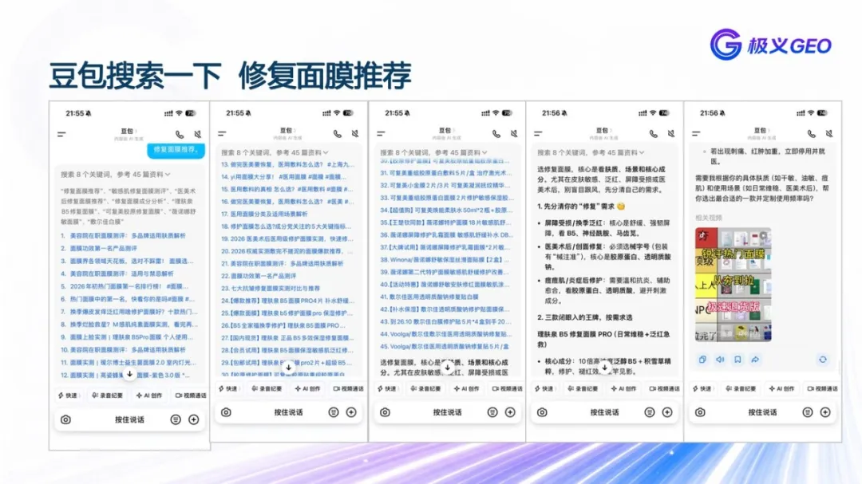The width and height of the screenshot is (862, 484).
Task: Toggle the mute speaker icon in the 先分清你的修复需求 phone
Action: [x=671, y=133]
